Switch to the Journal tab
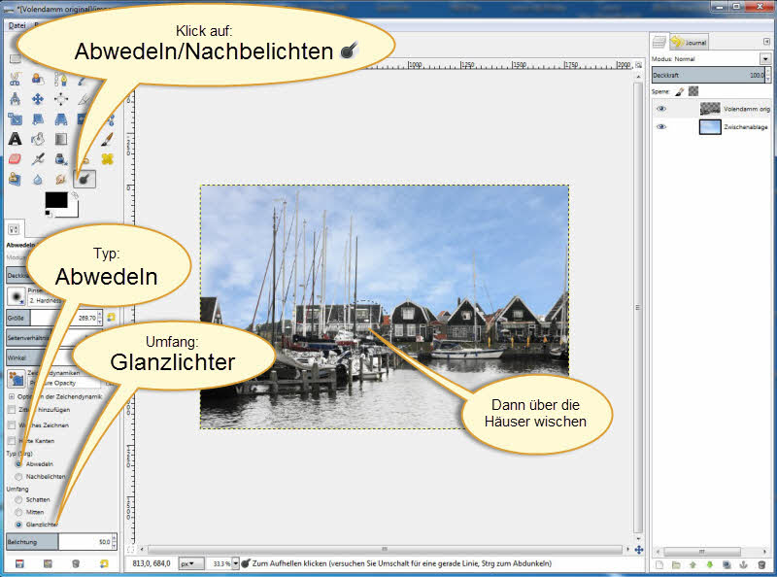This screenshot has width=777, height=577. point(690,42)
